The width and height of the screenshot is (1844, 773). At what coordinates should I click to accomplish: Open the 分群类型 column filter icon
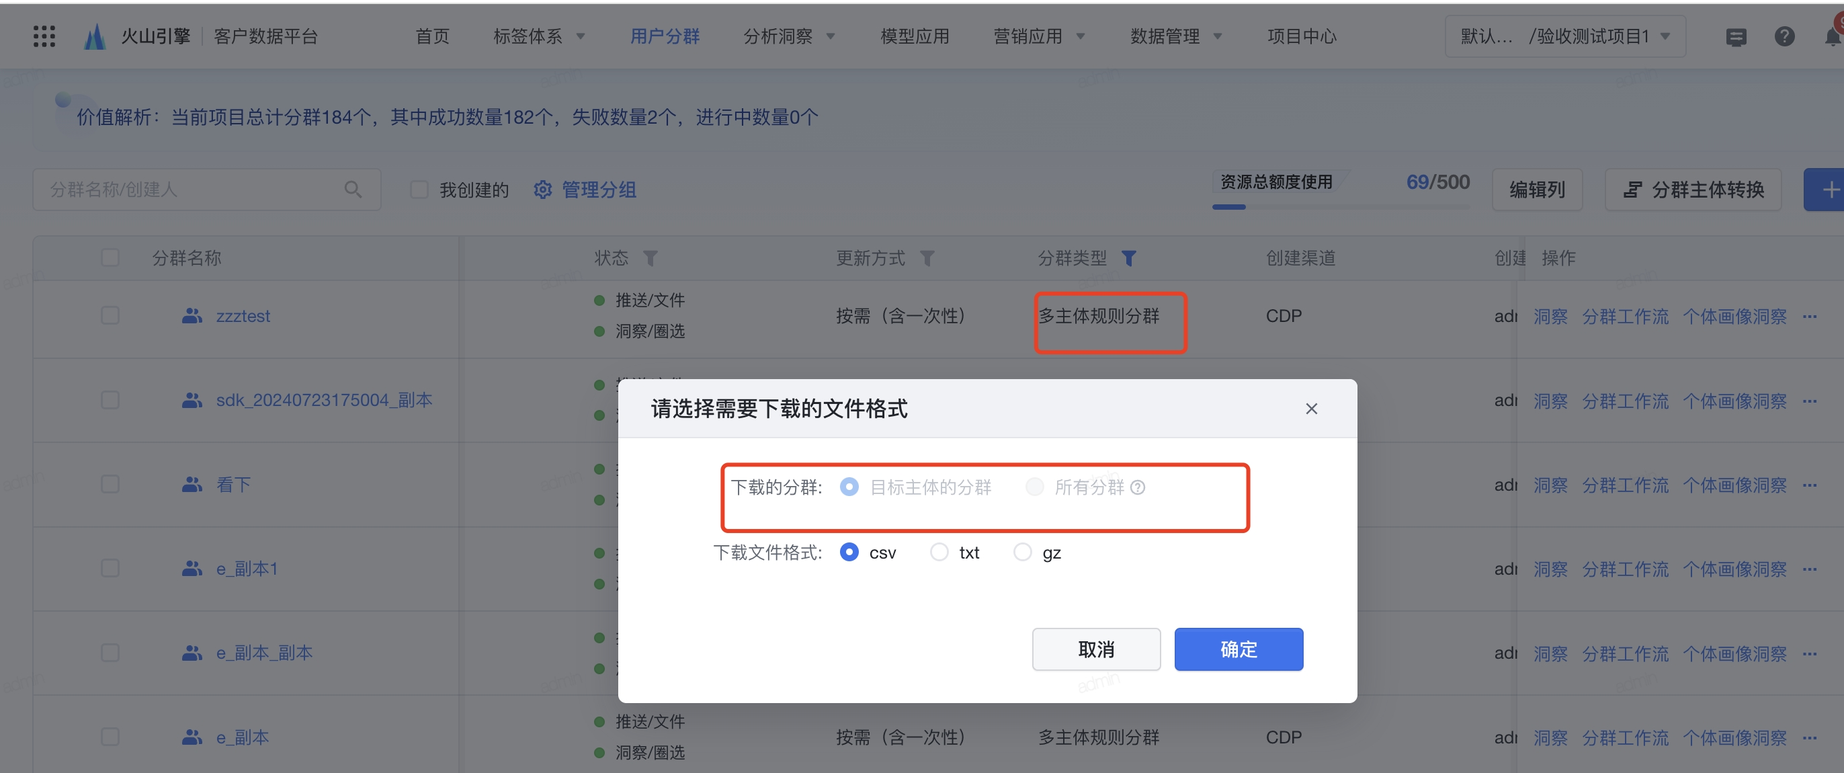[x=1129, y=258]
